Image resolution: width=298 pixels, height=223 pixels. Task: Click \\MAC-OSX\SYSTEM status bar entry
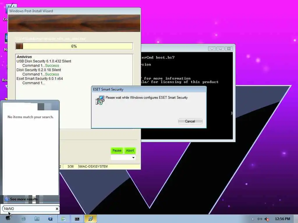tap(93, 166)
